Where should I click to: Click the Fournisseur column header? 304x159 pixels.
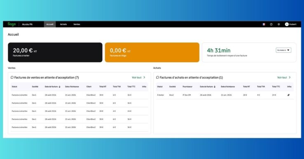187,87
